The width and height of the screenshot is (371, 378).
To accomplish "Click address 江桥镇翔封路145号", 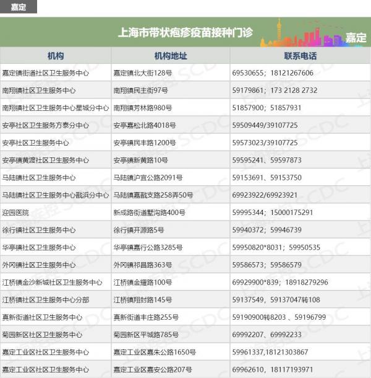I will [143, 300].
